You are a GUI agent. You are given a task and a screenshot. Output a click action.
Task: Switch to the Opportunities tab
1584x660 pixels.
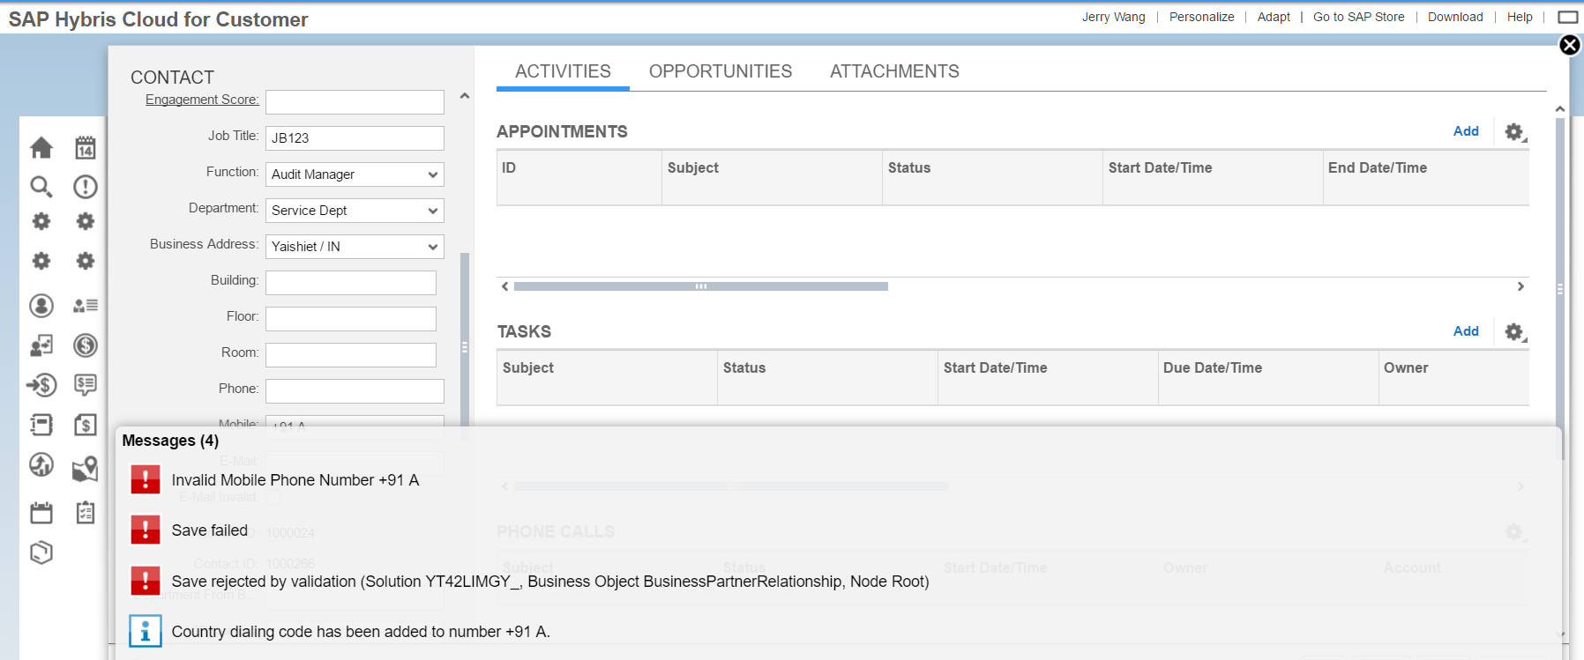(x=721, y=71)
